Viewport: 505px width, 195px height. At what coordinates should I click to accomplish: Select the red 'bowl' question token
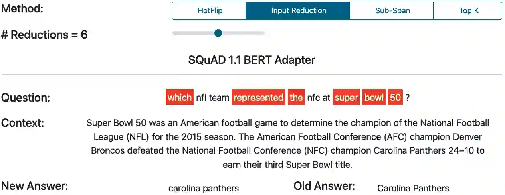point(374,97)
